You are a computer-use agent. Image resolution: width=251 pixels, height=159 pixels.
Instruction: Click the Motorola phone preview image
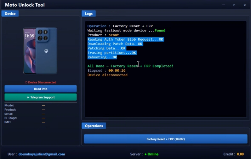[x=40, y=51]
